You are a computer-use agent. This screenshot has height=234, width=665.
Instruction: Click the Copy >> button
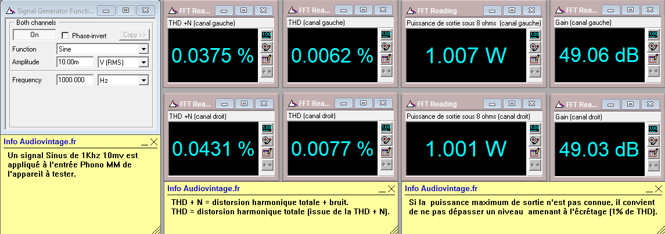[x=134, y=35]
